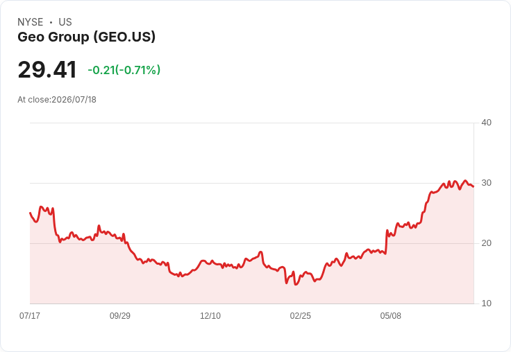Click the 20 y-axis price label
Image resolution: width=511 pixels, height=352 pixels.
pos(486,243)
